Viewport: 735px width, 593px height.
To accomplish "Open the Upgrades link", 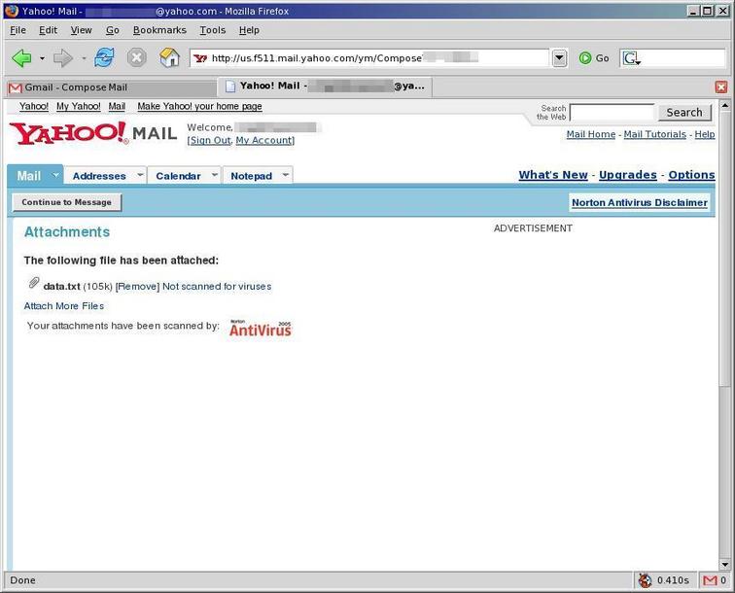I will [x=628, y=175].
